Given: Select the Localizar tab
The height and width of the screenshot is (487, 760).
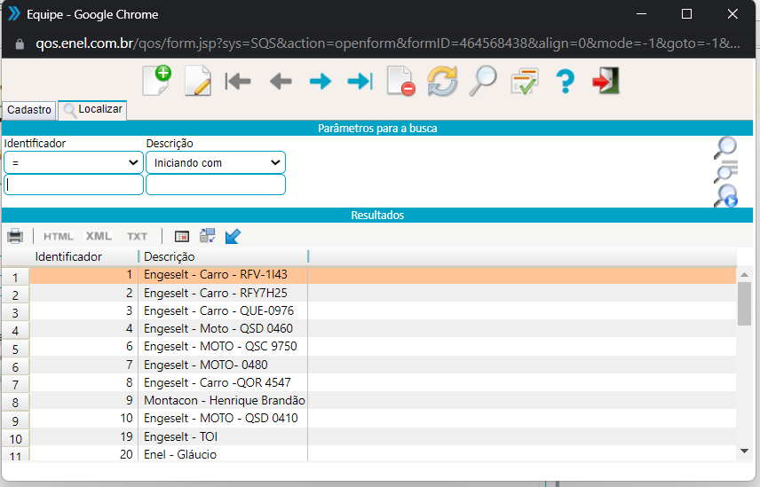Looking at the screenshot, I should click(x=92, y=110).
